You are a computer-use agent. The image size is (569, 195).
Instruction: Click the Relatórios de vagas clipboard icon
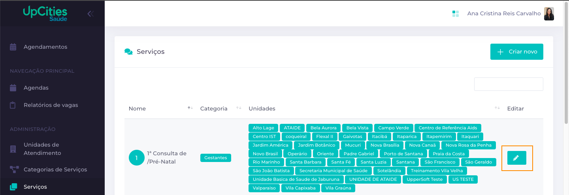(13, 105)
